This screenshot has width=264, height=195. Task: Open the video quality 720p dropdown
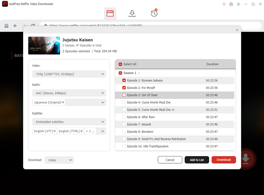[x=69, y=74]
